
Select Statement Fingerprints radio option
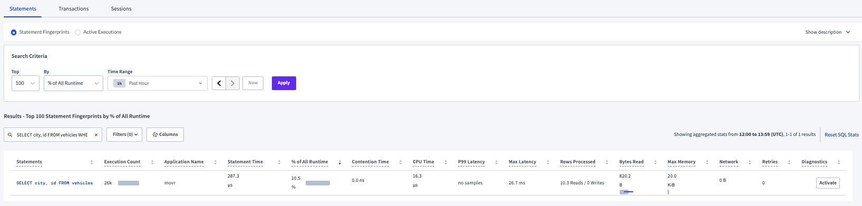pos(14,33)
